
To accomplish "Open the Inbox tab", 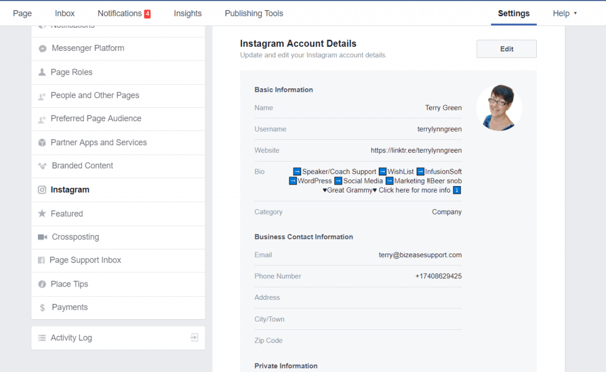I will click(65, 14).
